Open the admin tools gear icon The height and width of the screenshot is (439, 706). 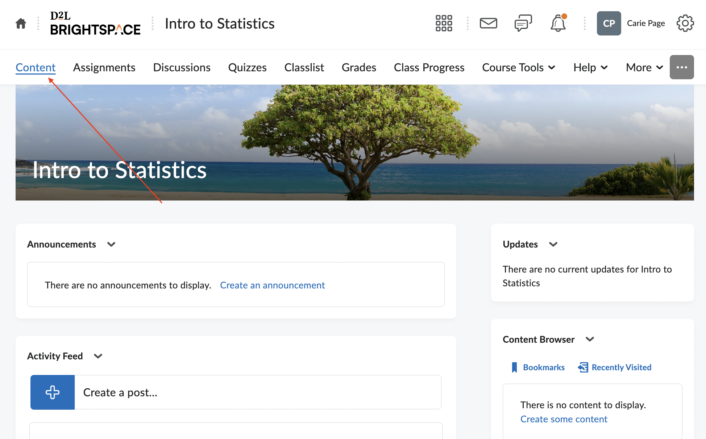click(x=685, y=24)
